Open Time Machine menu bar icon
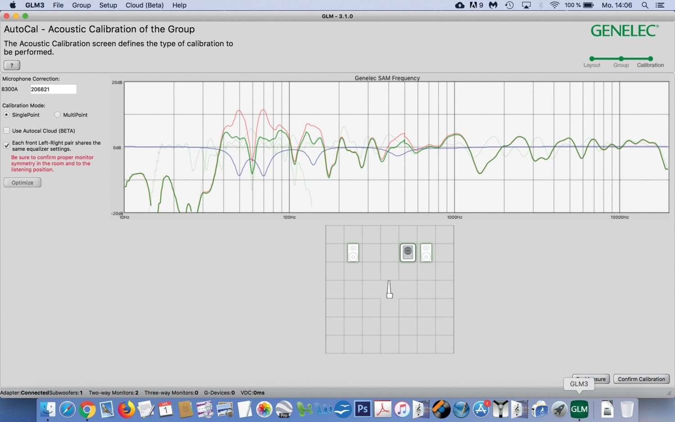 coord(509,5)
